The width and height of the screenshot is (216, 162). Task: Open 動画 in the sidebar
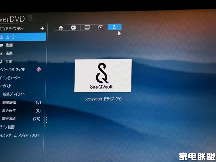point(9,45)
